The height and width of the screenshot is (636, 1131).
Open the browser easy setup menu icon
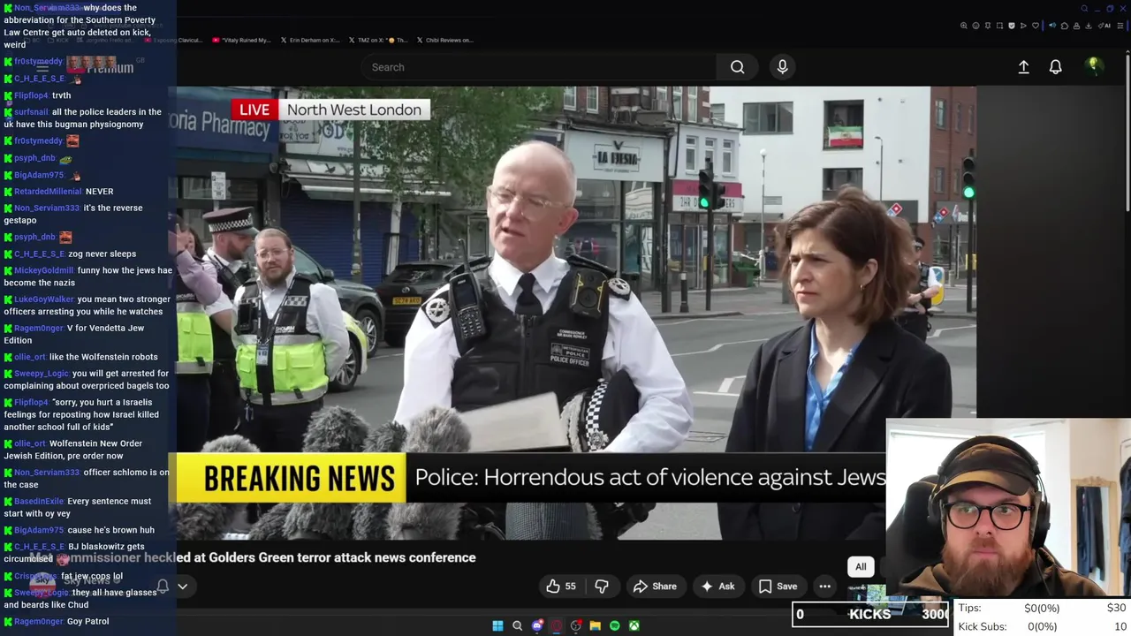[1120, 26]
